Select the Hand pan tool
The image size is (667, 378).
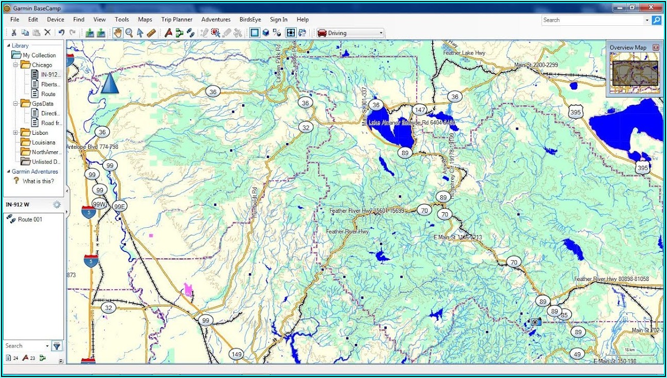point(118,33)
